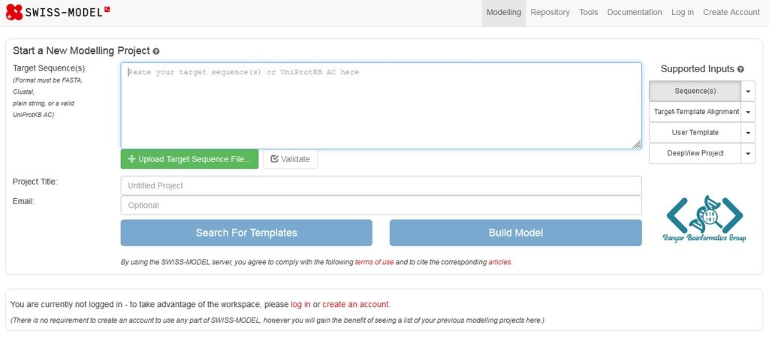
Task: Click the SWISS-MODEL logo icon
Action: pyautogui.click(x=14, y=12)
